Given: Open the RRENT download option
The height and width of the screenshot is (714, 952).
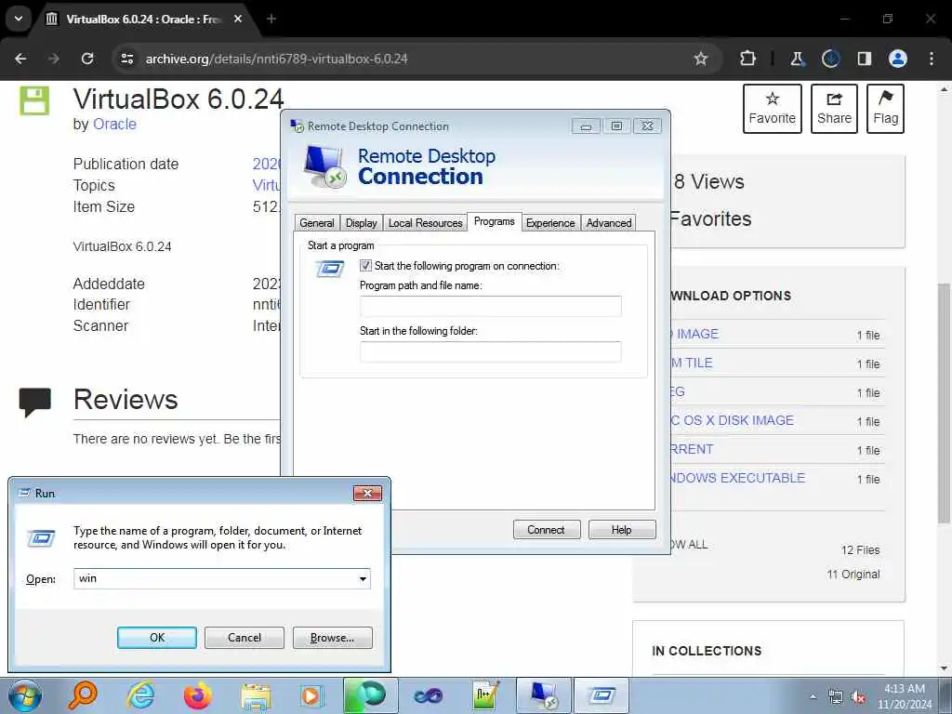Looking at the screenshot, I should (x=692, y=449).
